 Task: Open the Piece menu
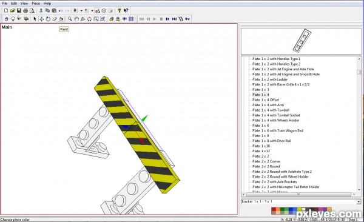pyautogui.click(x=36, y=4)
